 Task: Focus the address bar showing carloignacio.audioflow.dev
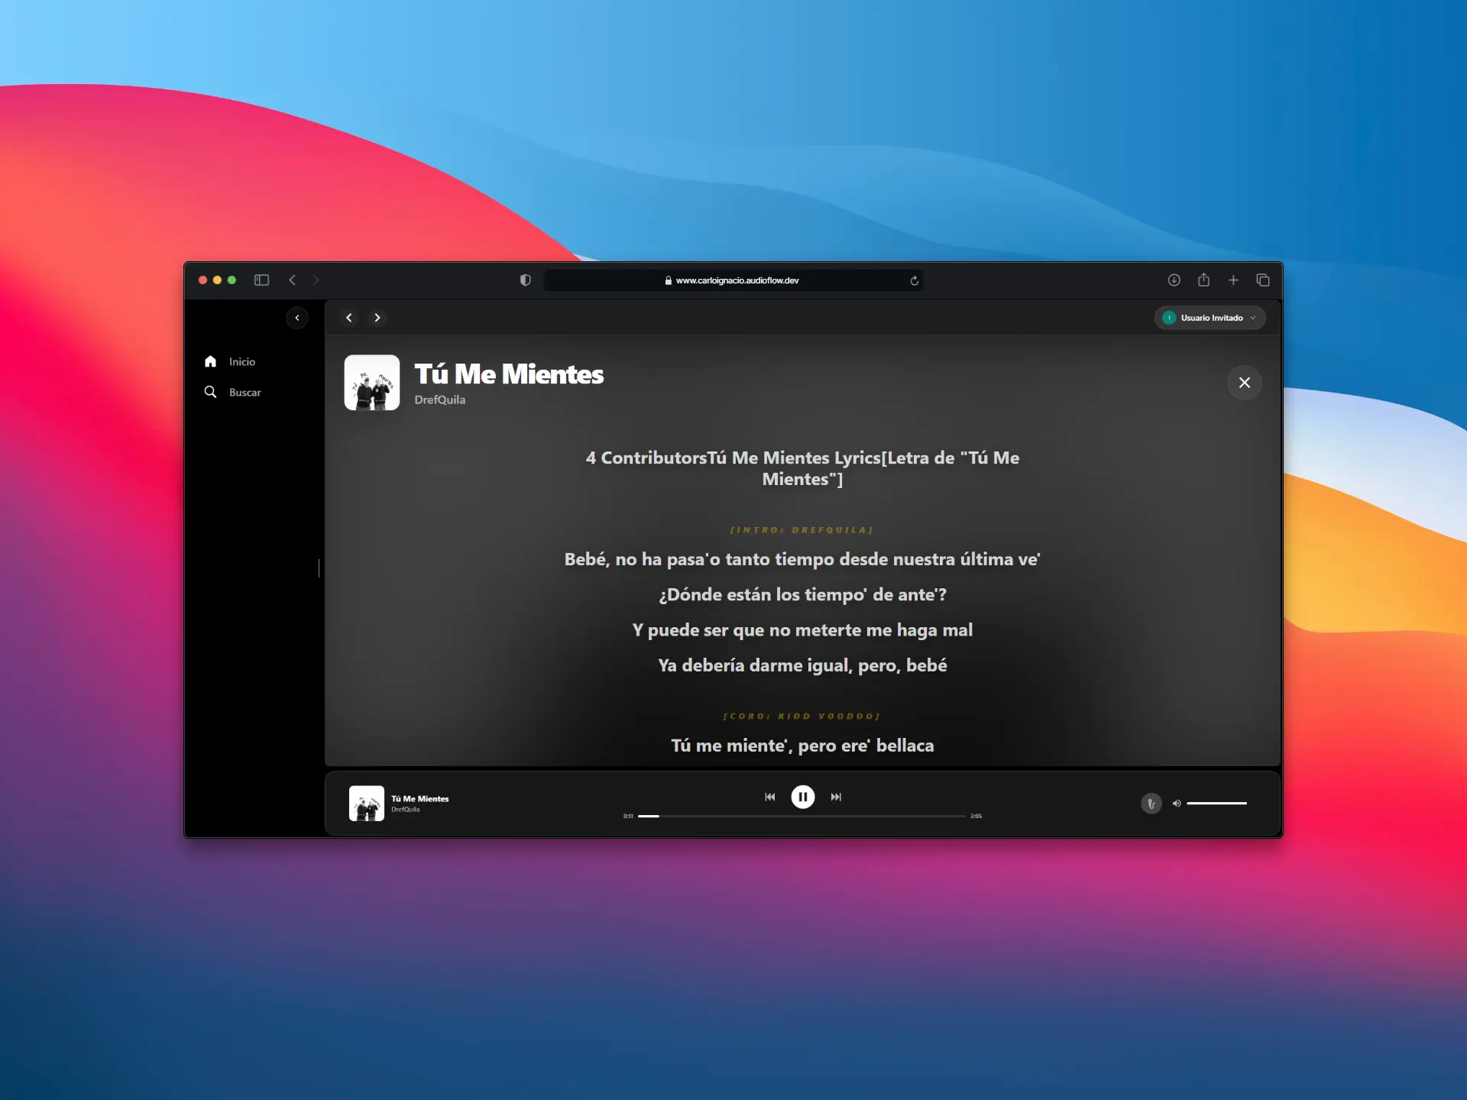point(733,280)
